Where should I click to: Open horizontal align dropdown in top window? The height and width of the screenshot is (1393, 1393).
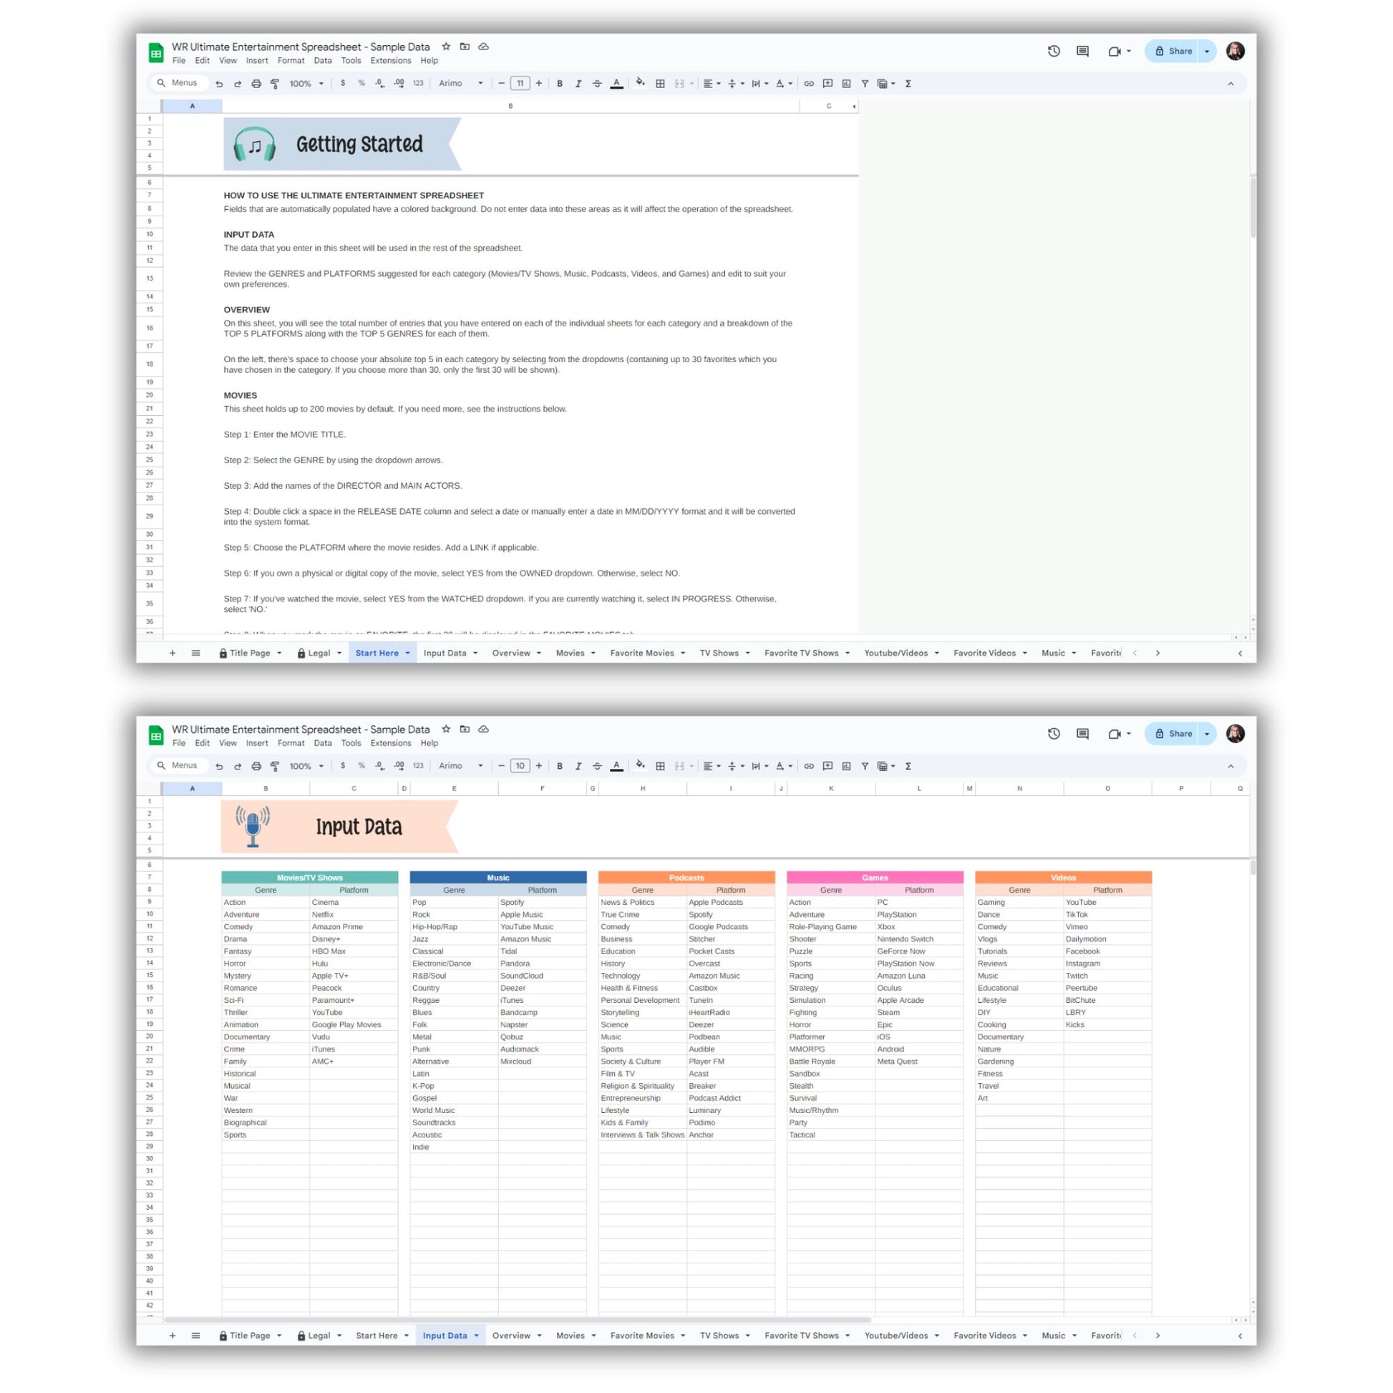tap(712, 84)
